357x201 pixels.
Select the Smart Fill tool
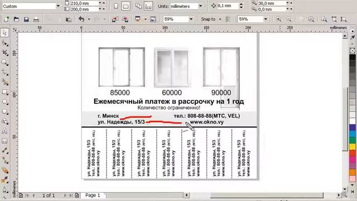[4, 82]
